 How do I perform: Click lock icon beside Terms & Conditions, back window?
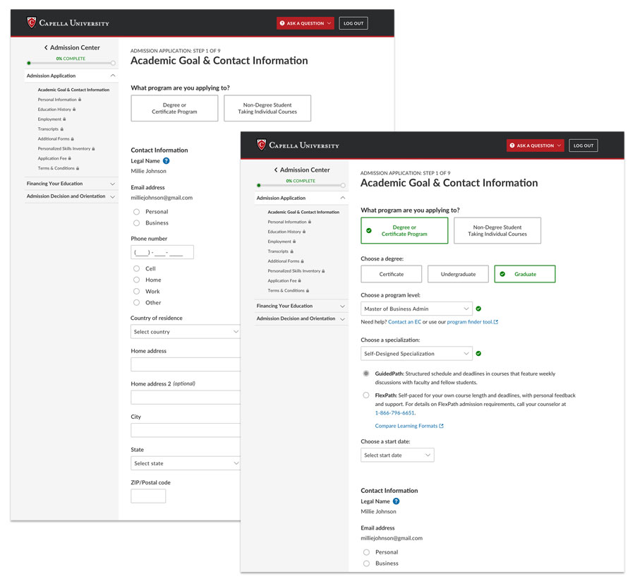coord(78,168)
